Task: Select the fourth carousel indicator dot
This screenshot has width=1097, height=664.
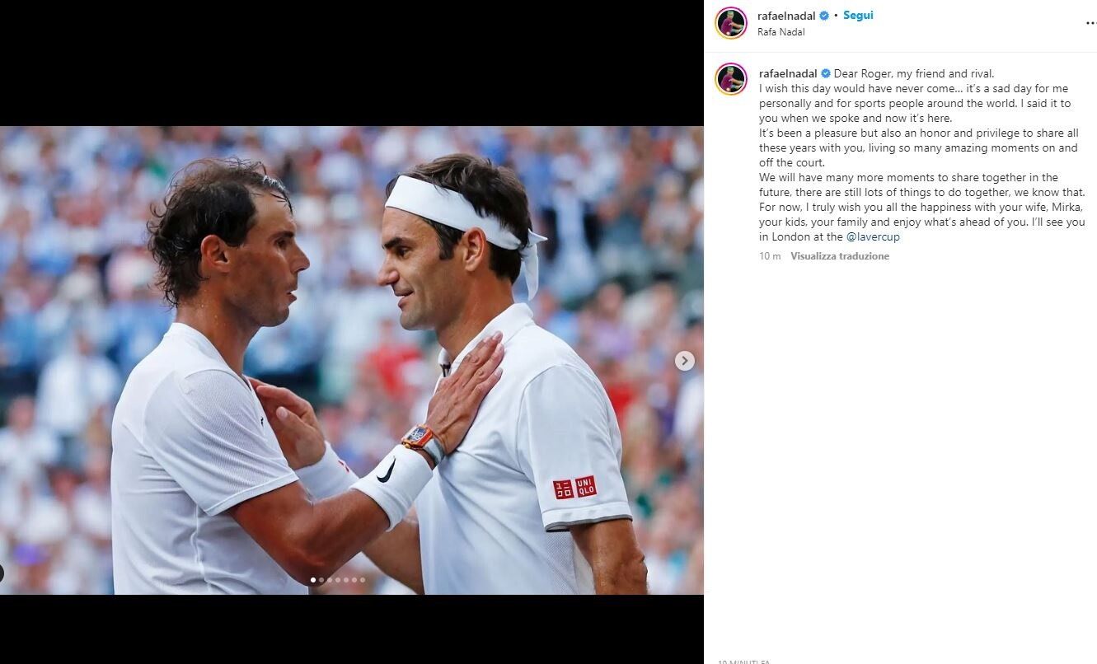Action: [x=338, y=580]
